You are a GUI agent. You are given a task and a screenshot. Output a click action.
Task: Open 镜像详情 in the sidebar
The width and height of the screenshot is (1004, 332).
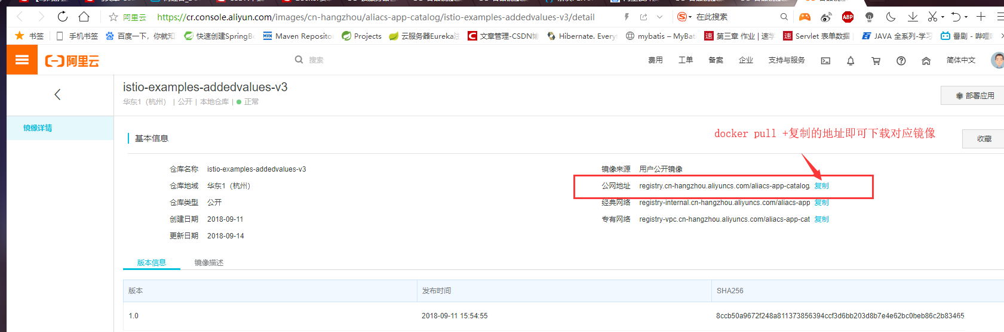[38, 128]
